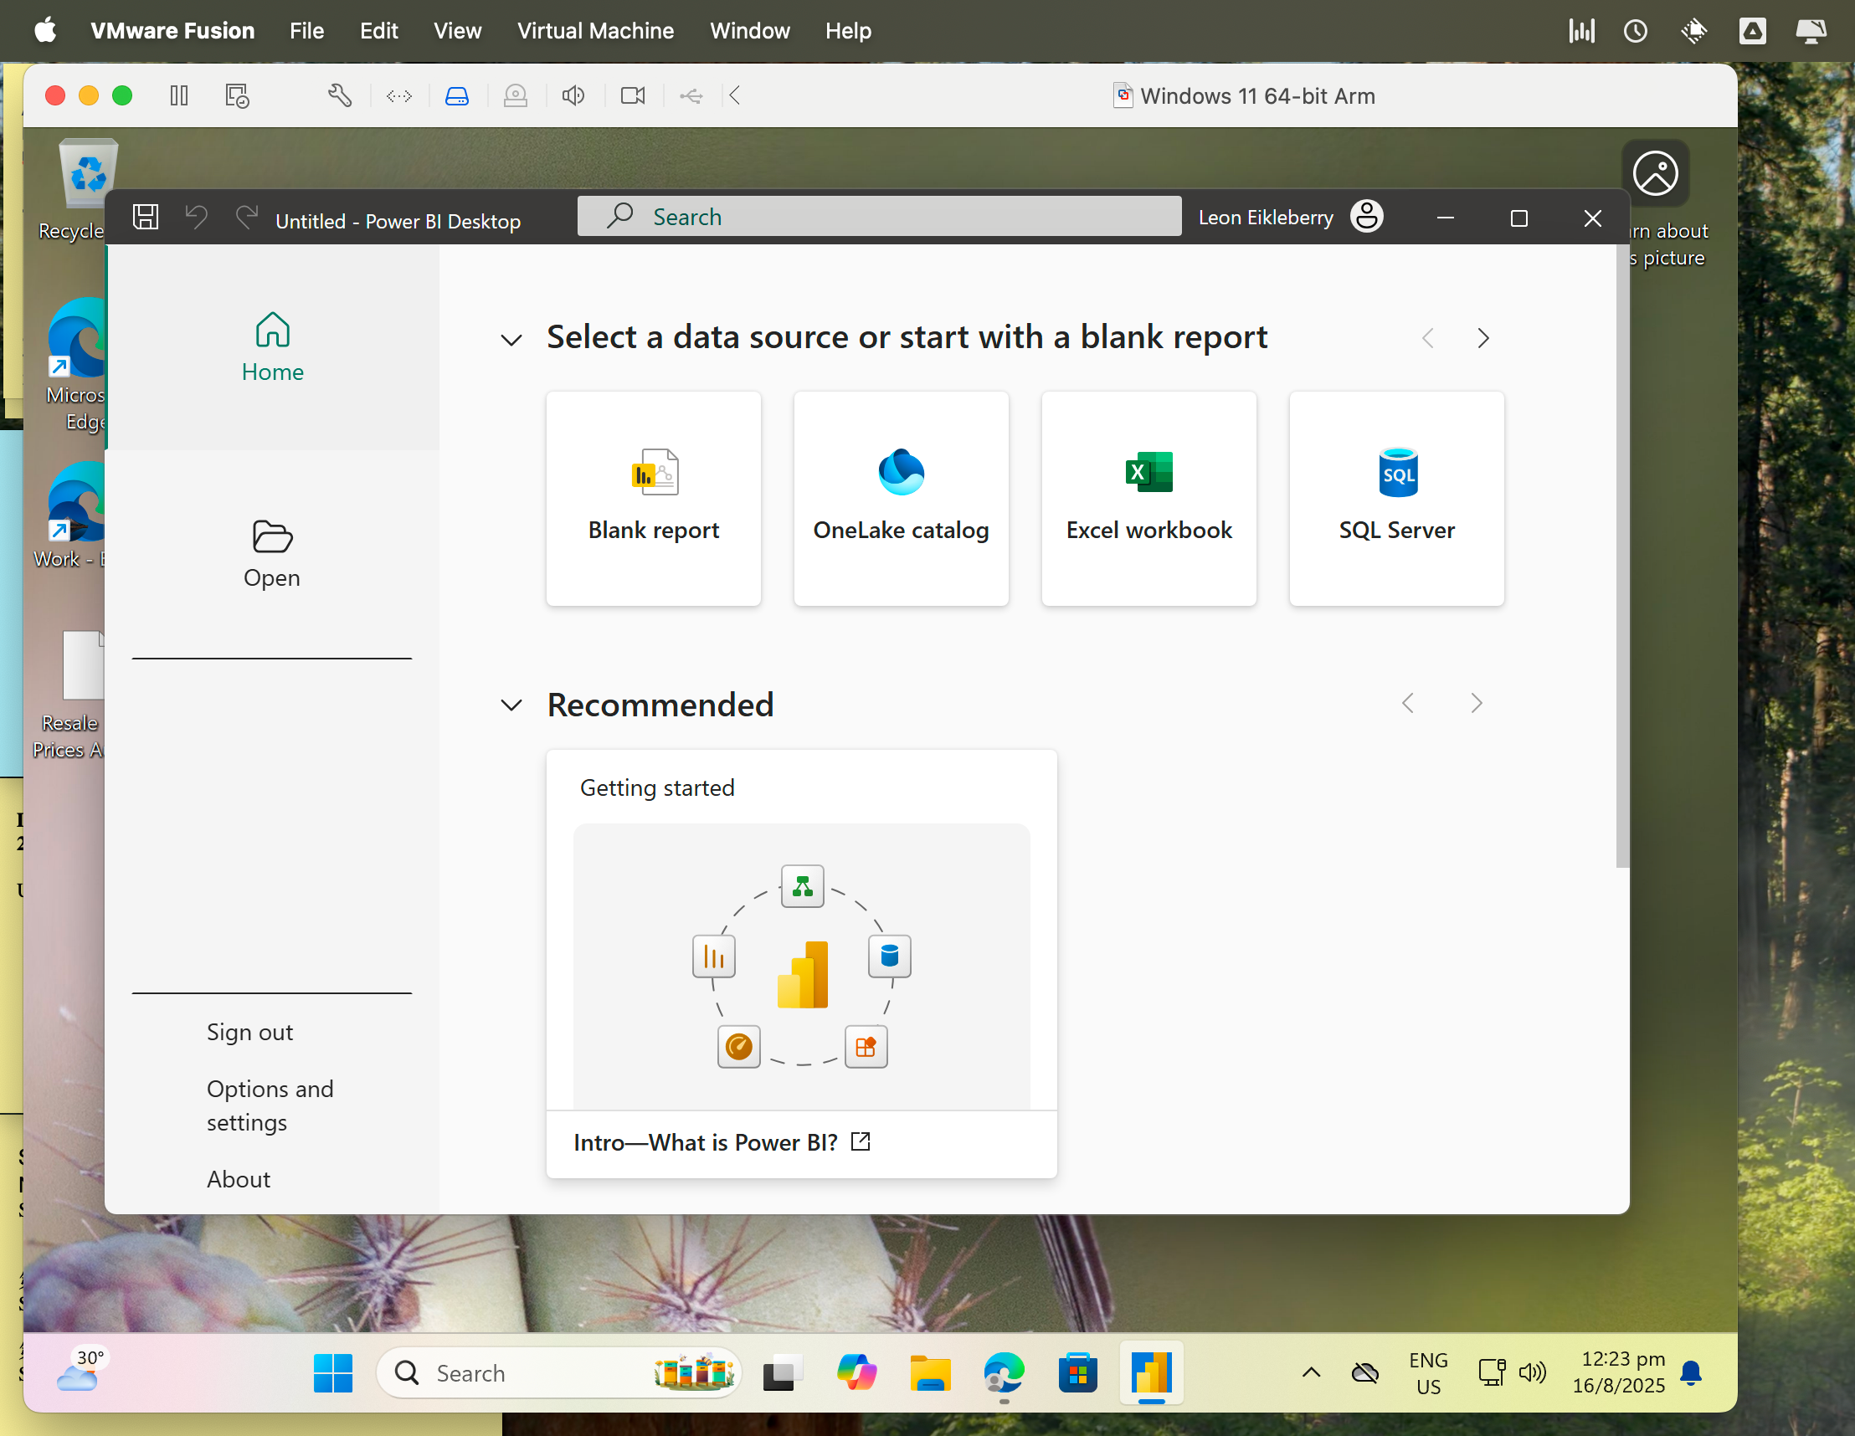Click the VMware camera icon

click(633, 95)
